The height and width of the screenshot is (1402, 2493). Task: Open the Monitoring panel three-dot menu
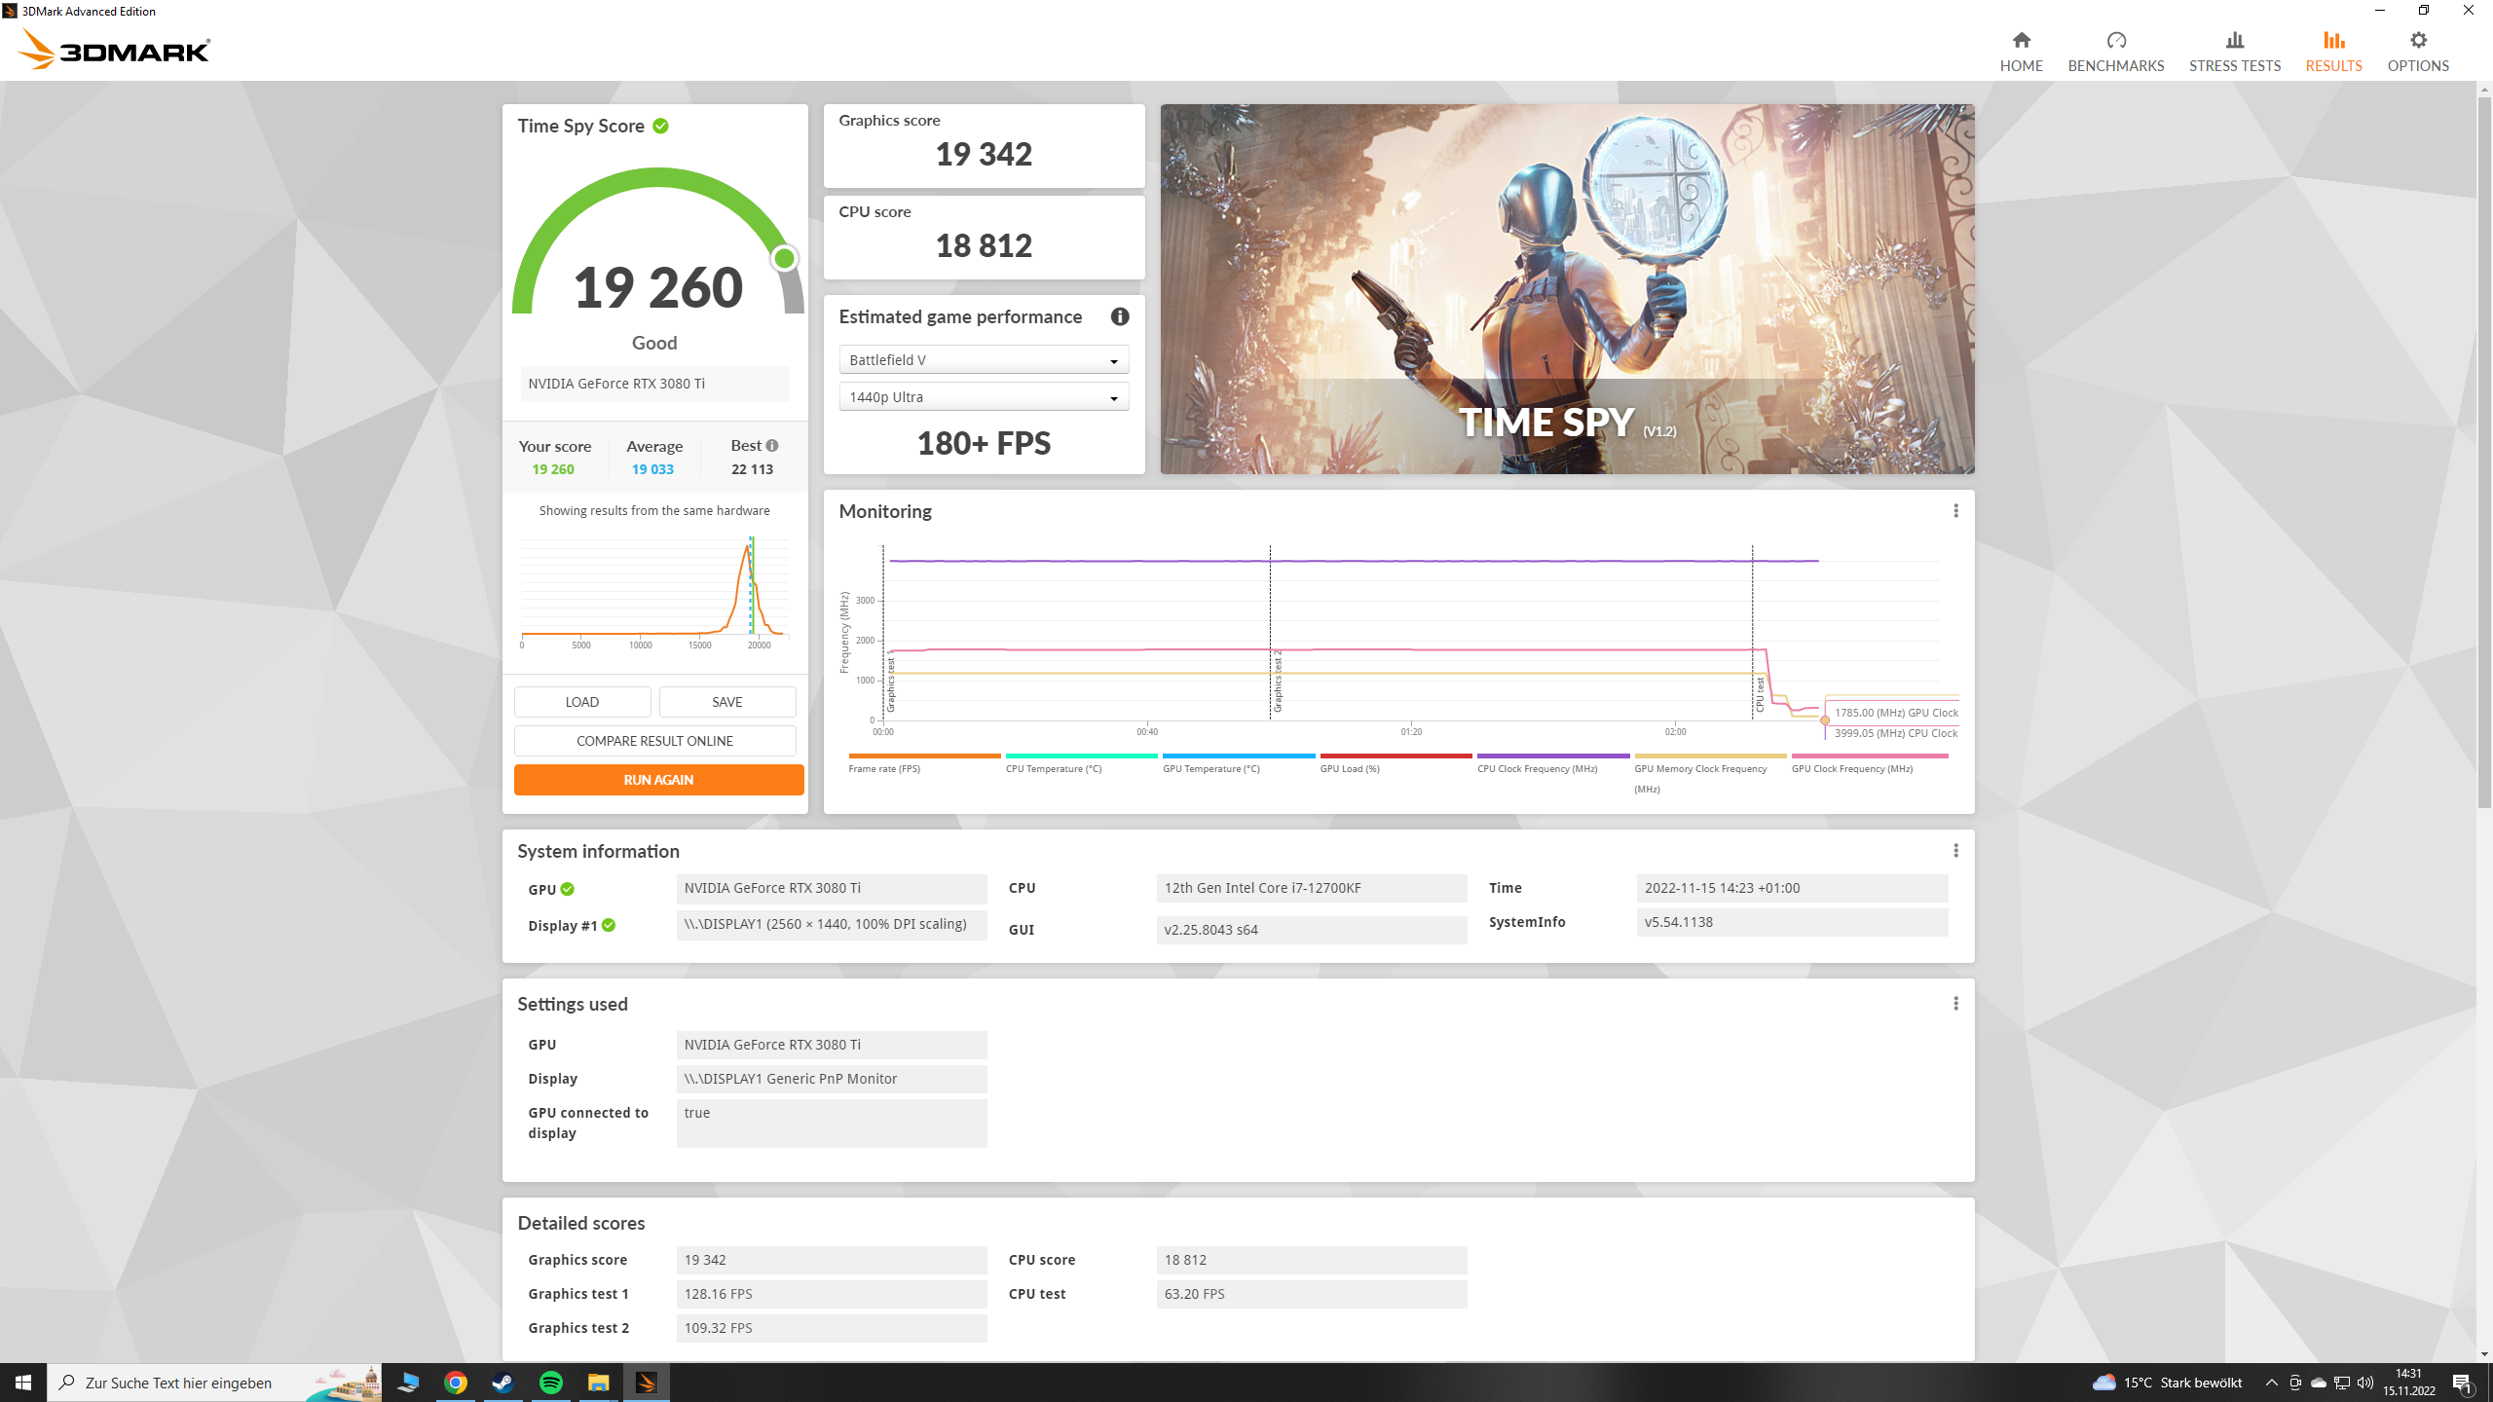1955,511
